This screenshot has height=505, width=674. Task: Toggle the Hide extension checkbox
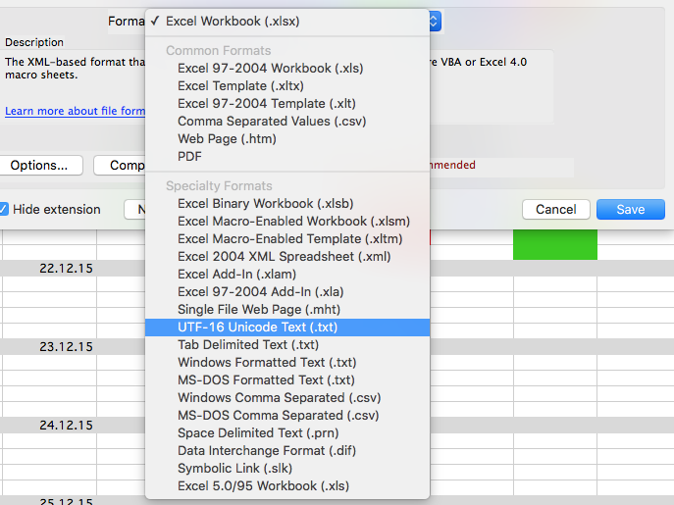[4, 209]
